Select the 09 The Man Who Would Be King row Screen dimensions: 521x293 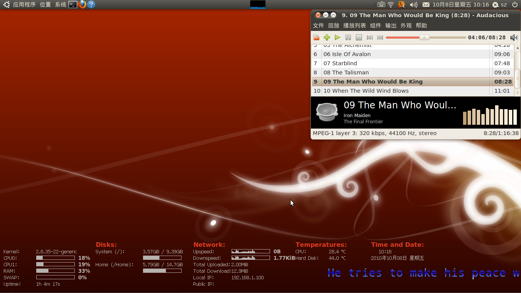[x=413, y=82]
